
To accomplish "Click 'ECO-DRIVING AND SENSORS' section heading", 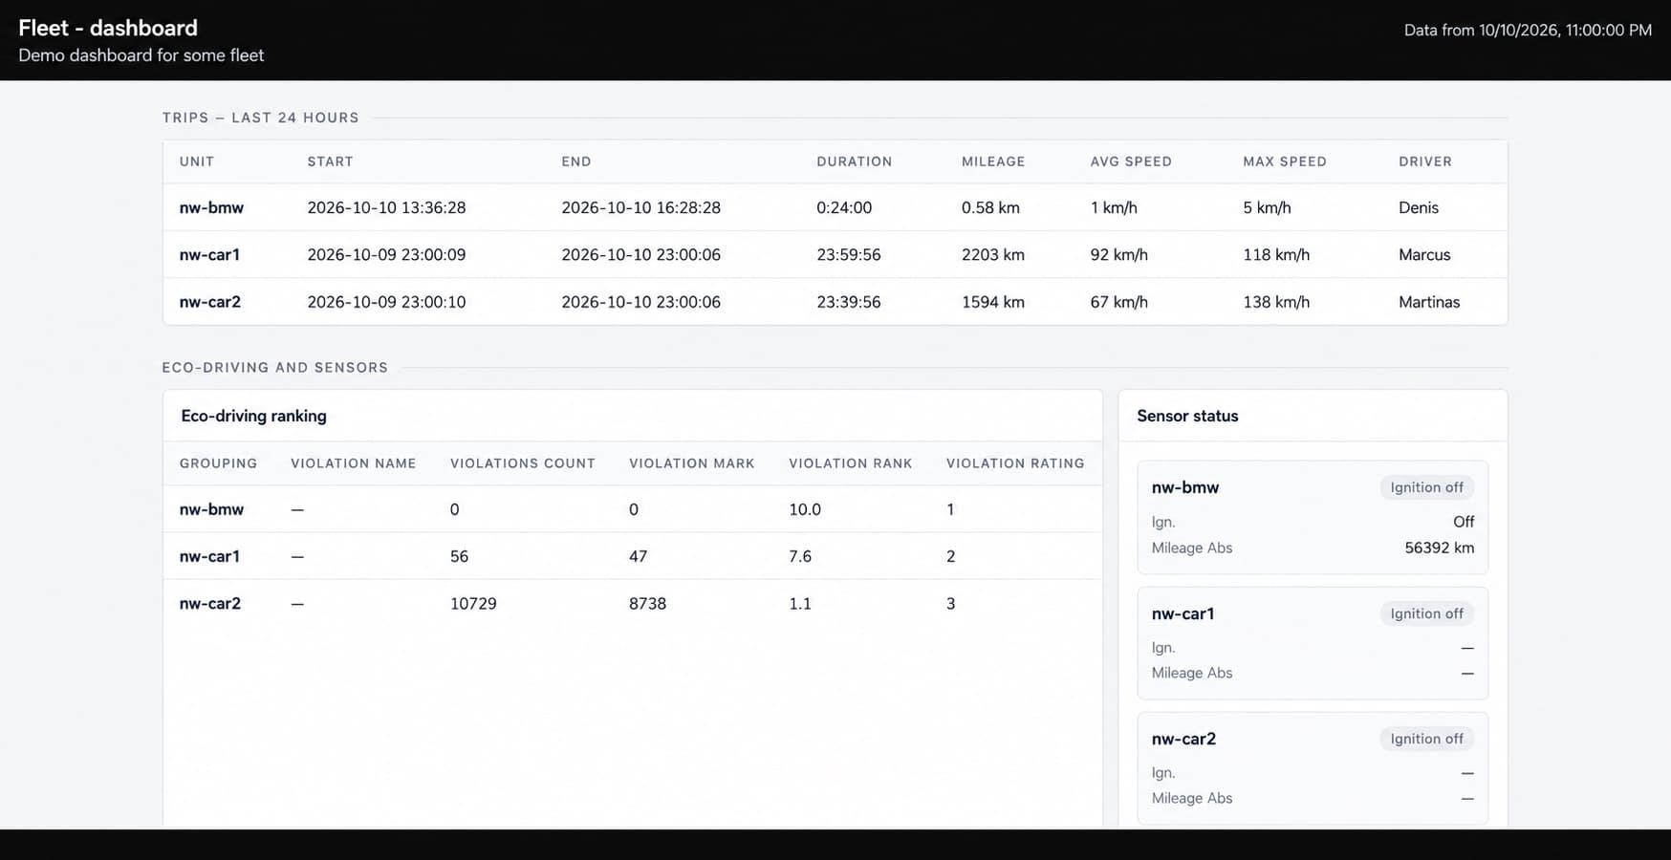I will click(x=275, y=367).
